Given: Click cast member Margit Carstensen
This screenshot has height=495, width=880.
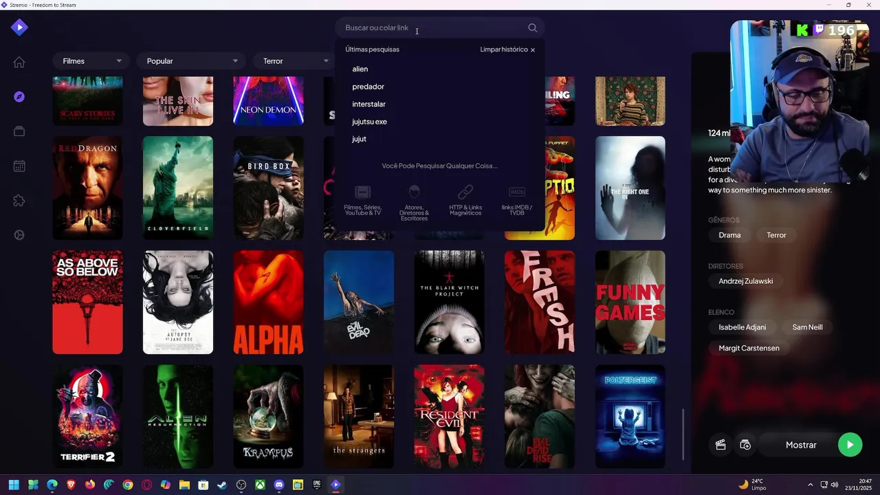Looking at the screenshot, I should (x=749, y=349).
